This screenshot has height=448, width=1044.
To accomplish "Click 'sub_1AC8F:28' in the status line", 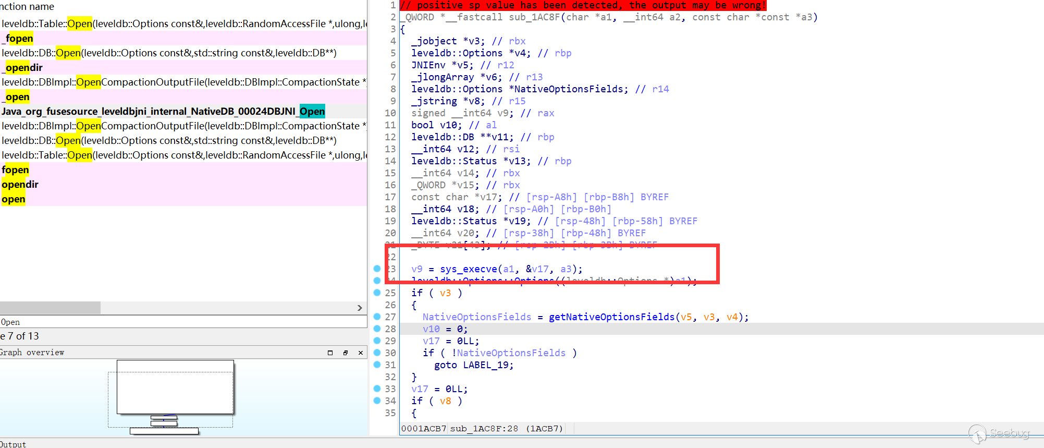I will 484,429.
